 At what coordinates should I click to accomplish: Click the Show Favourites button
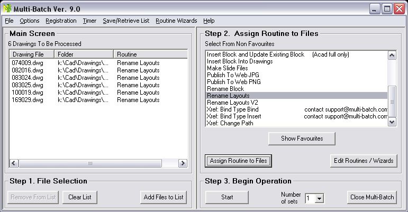point(302,139)
